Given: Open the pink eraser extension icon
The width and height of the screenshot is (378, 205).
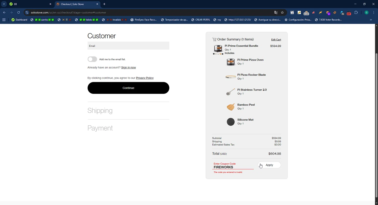Looking at the screenshot, I should (x=313, y=12).
